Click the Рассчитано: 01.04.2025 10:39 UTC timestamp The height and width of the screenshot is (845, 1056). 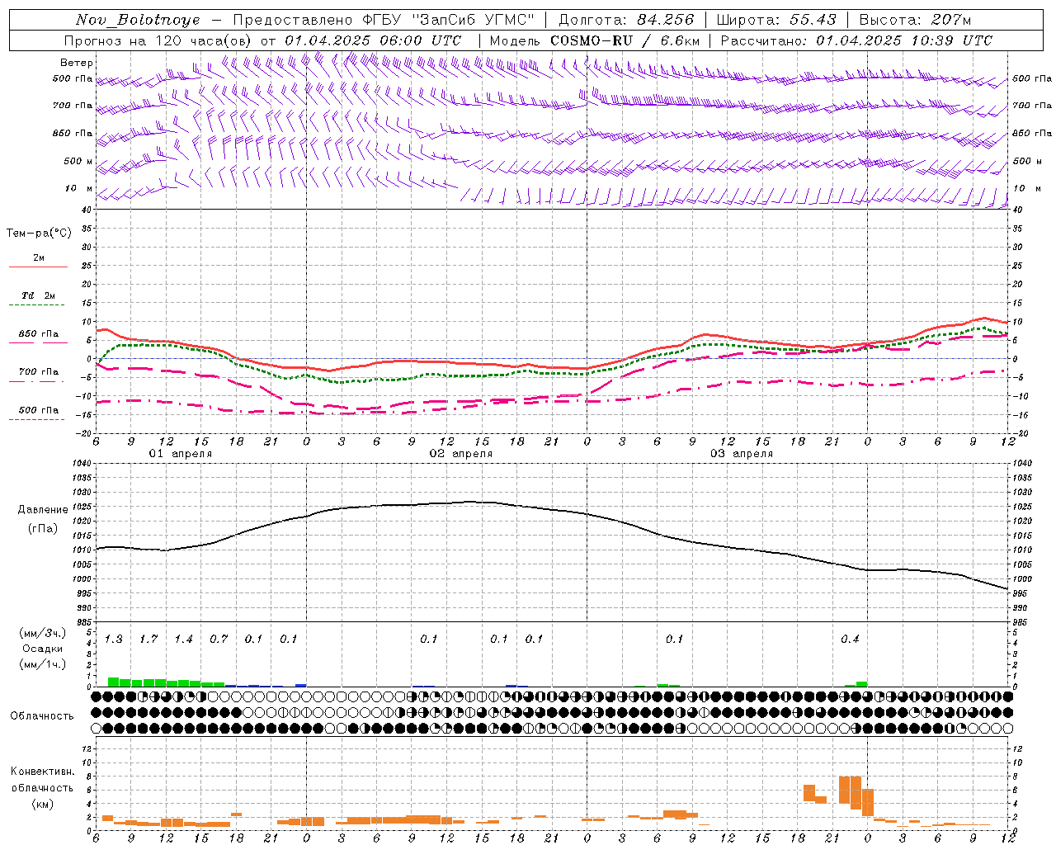pyautogui.click(x=856, y=40)
